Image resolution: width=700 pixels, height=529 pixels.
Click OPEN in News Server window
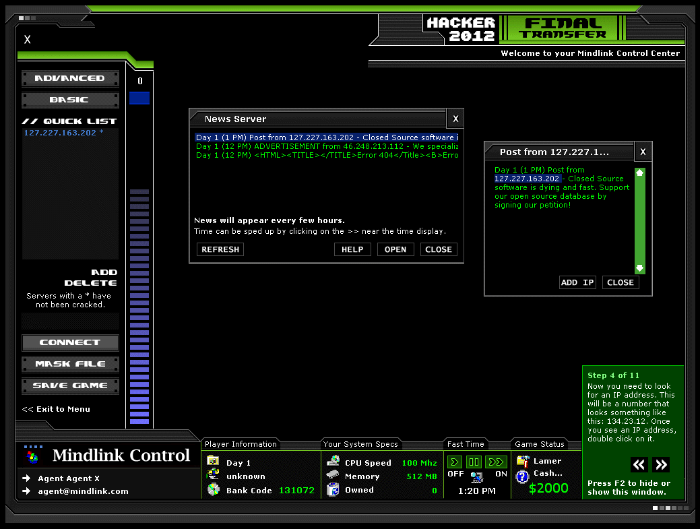395,249
